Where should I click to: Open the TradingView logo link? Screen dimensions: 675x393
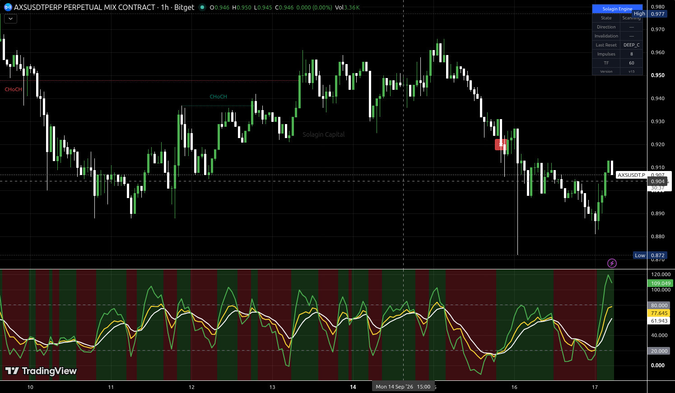click(x=41, y=371)
